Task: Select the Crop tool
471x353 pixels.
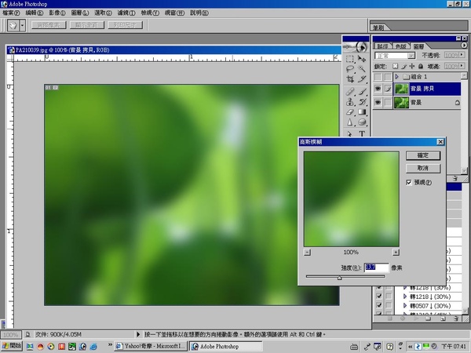Action: pyautogui.click(x=350, y=79)
